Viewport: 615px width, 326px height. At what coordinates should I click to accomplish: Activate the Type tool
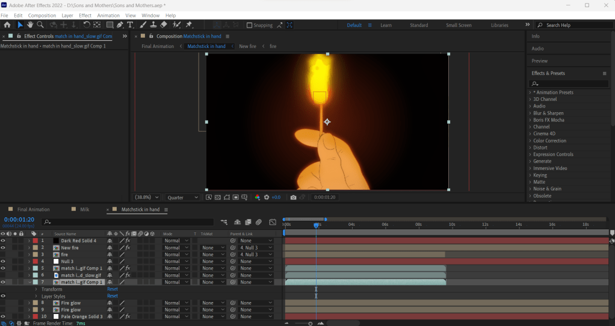130,25
